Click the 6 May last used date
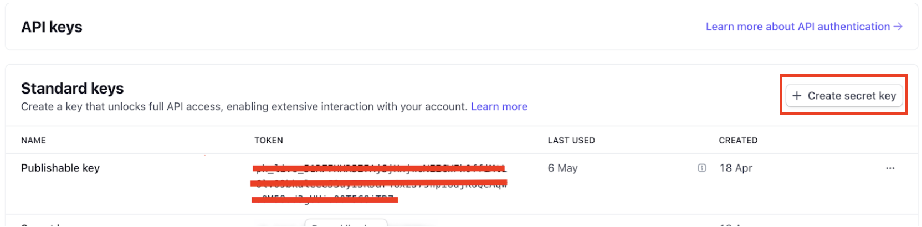 click(x=562, y=168)
